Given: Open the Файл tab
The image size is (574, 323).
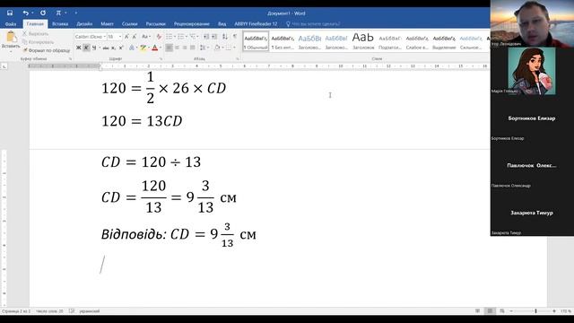Looking at the screenshot, I should (11, 24).
